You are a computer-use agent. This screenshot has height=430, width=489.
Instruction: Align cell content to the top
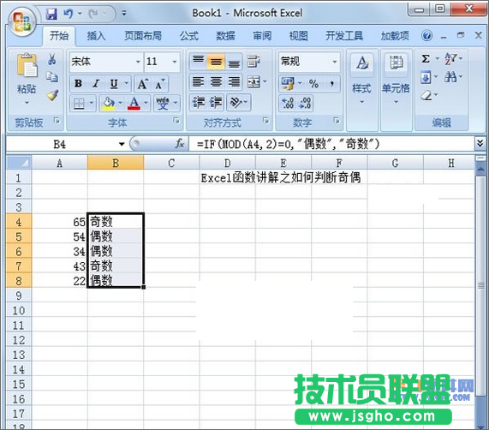(198, 61)
